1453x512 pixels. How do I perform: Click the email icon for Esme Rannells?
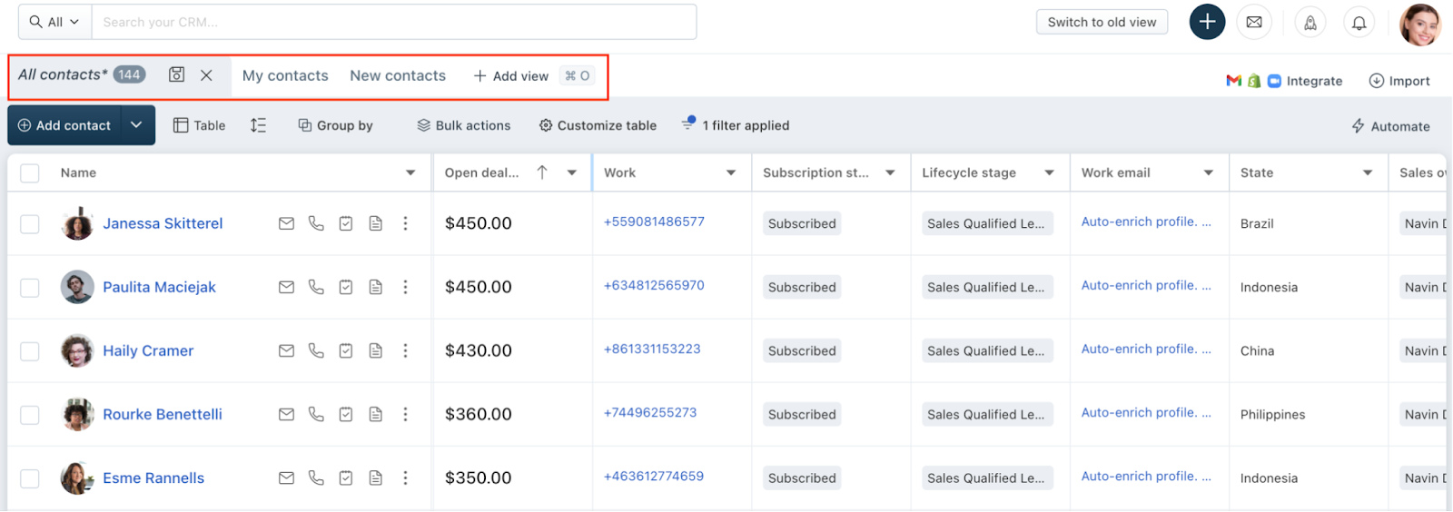click(286, 478)
